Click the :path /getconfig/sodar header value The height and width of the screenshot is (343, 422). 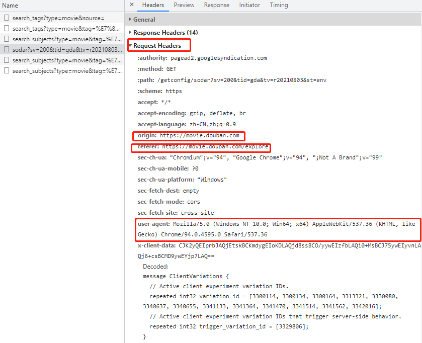[x=241, y=80]
